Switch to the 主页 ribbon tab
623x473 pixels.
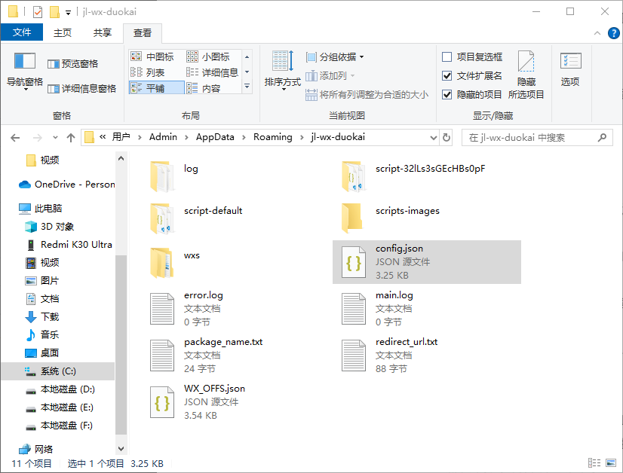[62, 33]
